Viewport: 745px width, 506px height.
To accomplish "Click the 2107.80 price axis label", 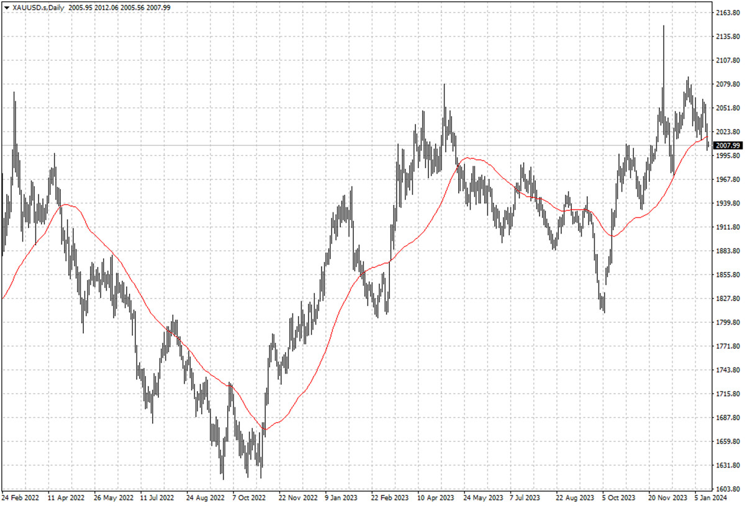I will 727,61.
